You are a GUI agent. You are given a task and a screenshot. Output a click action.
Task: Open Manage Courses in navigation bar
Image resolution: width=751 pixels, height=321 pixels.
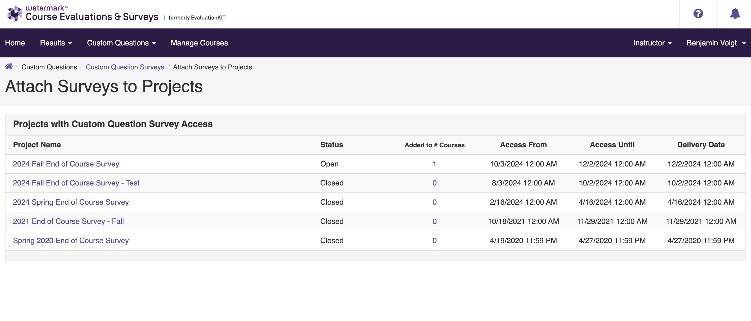coord(199,43)
